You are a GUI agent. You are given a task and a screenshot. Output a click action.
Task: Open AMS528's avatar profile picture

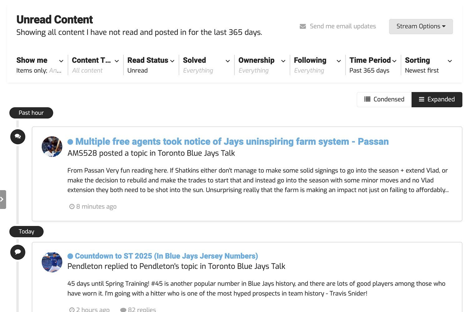(52, 147)
